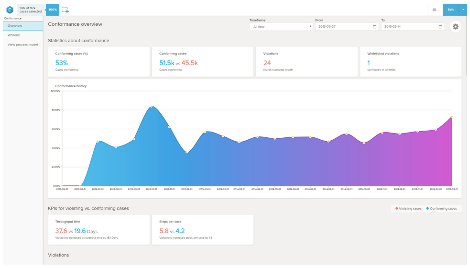Click the 97k of 97k cases selected text
The image size is (470, 268).
pyautogui.click(x=31, y=10)
